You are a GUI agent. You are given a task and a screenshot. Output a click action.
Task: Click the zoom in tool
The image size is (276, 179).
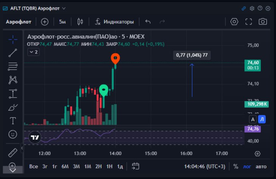(x=12, y=165)
